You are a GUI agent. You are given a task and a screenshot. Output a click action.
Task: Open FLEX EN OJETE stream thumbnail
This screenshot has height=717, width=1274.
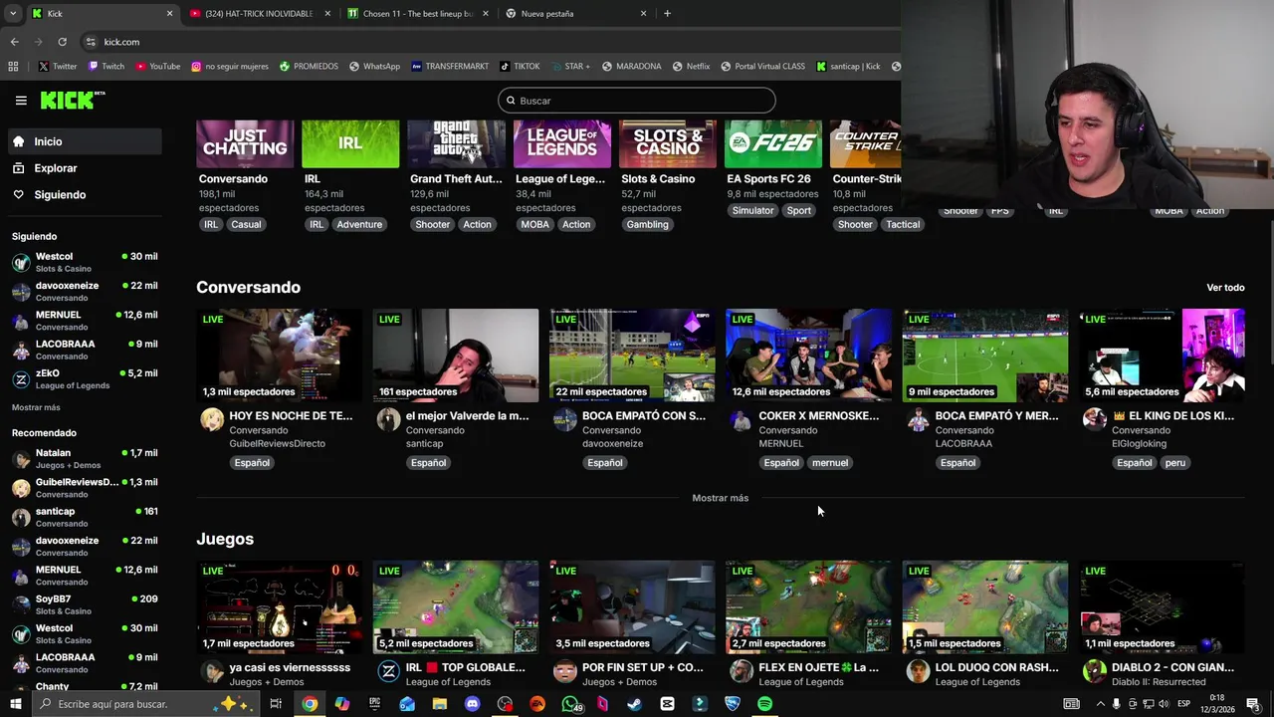[808, 607]
